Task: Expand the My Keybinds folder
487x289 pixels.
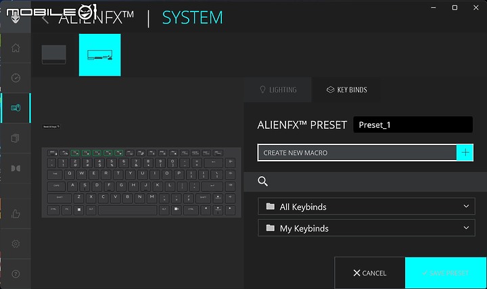Action: click(366, 228)
